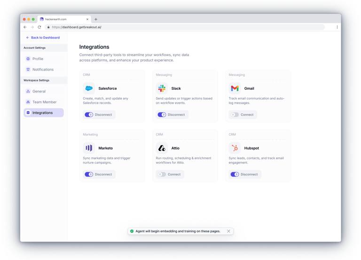The width and height of the screenshot is (361, 260).
Task: Click the lock icon in address bar
Action: [x=48, y=27]
